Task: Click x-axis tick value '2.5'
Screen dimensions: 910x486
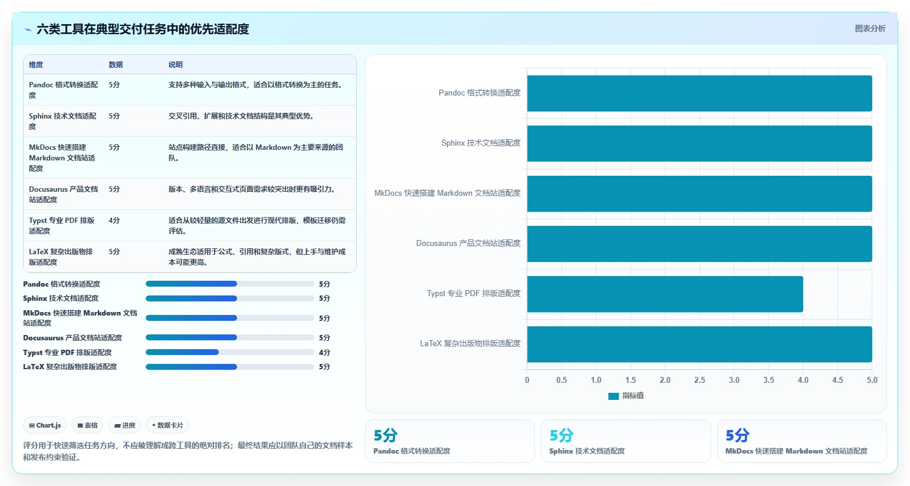Action: coord(699,380)
